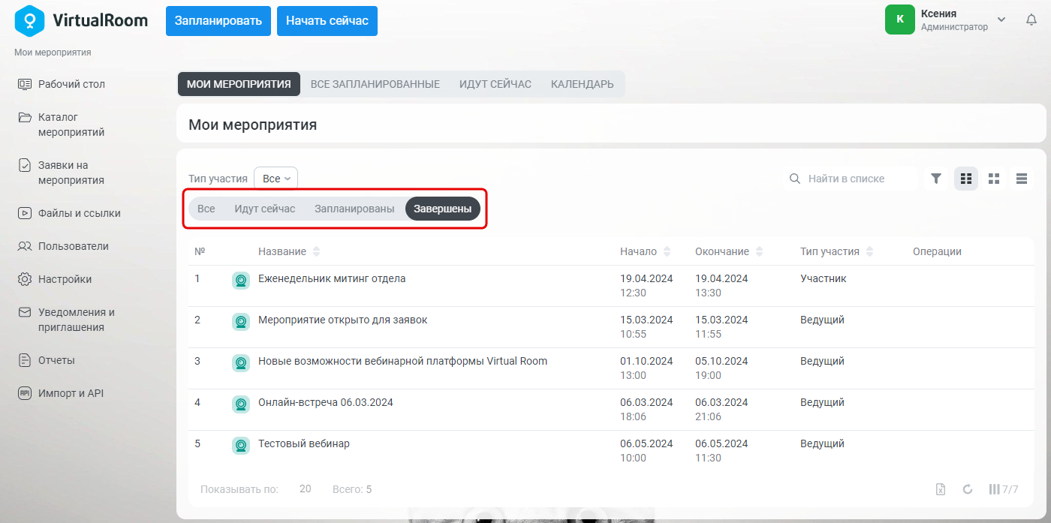Focus the Найти в списке search field
The image size is (1051, 523).
pyautogui.click(x=851, y=179)
